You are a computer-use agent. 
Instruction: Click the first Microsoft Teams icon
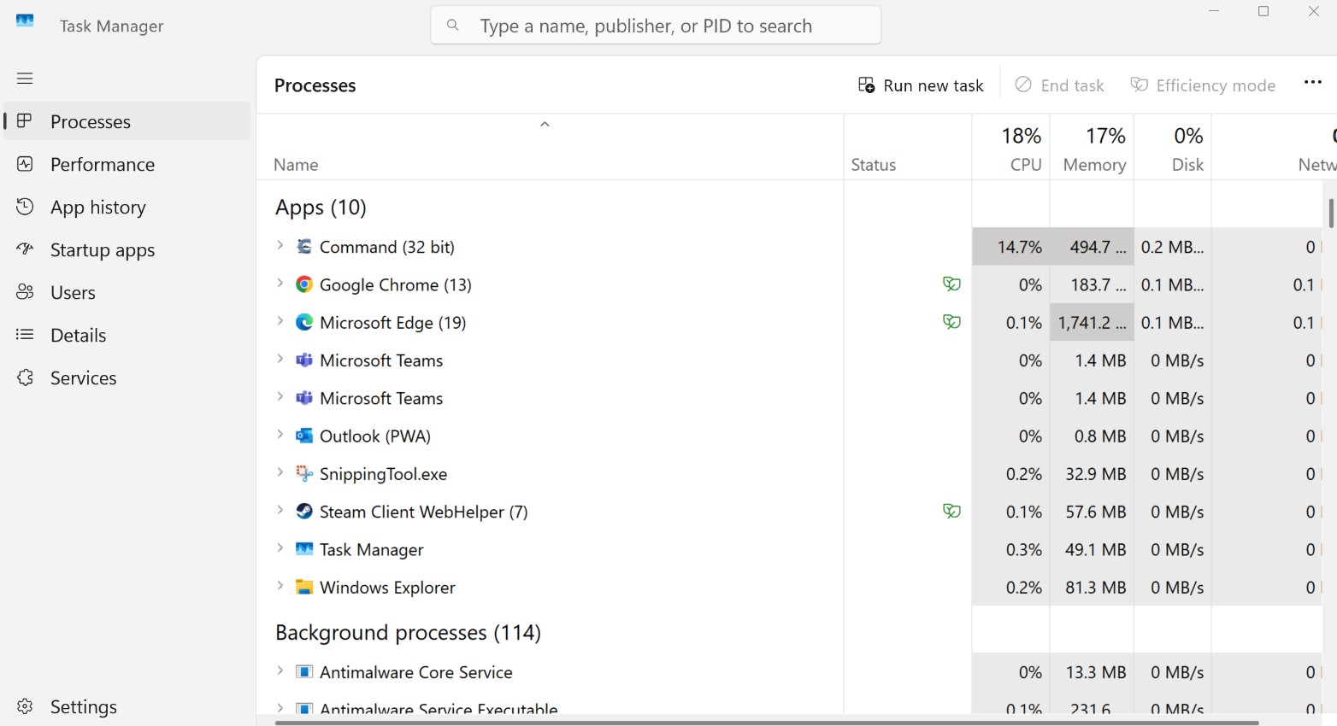pyautogui.click(x=303, y=360)
